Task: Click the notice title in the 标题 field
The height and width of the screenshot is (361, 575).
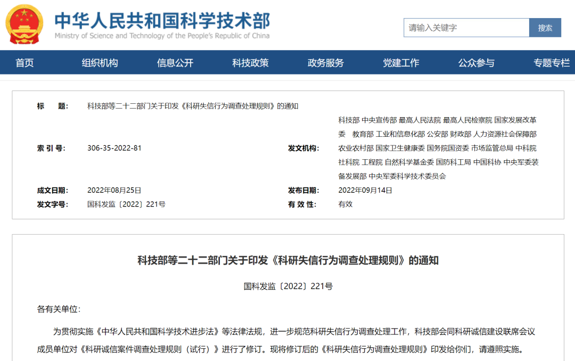Action: click(x=192, y=105)
